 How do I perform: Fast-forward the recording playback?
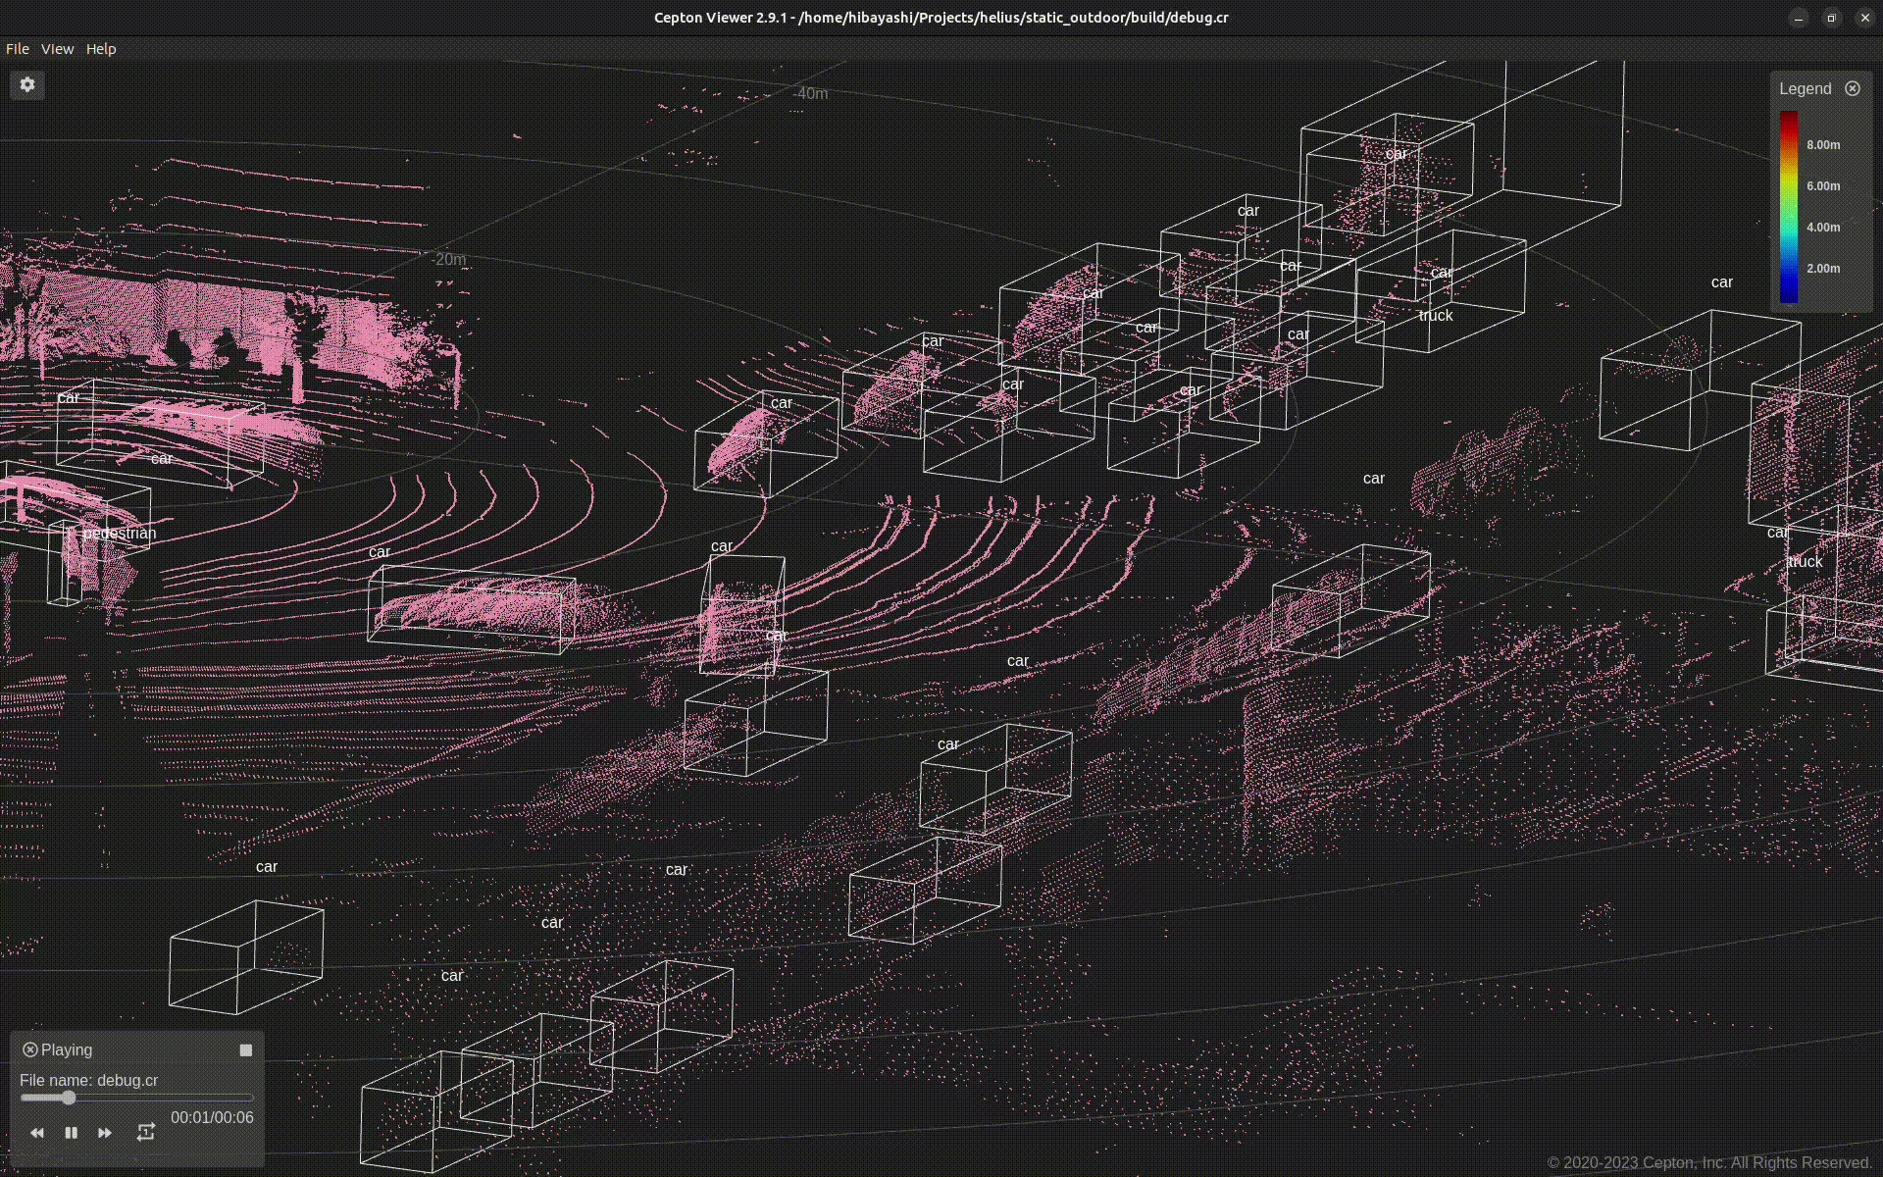pos(105,1133)
